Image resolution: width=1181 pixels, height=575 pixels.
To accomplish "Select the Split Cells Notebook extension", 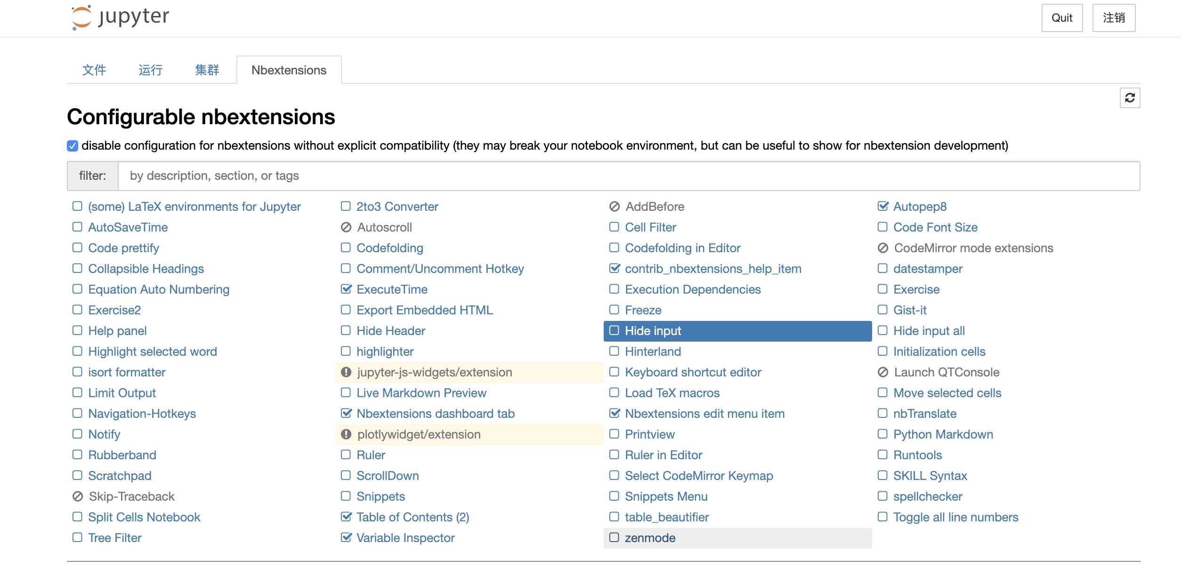I will (x=144, y=517).
